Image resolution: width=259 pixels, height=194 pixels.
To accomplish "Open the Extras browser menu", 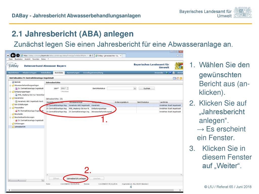I will tap(44, 59).
